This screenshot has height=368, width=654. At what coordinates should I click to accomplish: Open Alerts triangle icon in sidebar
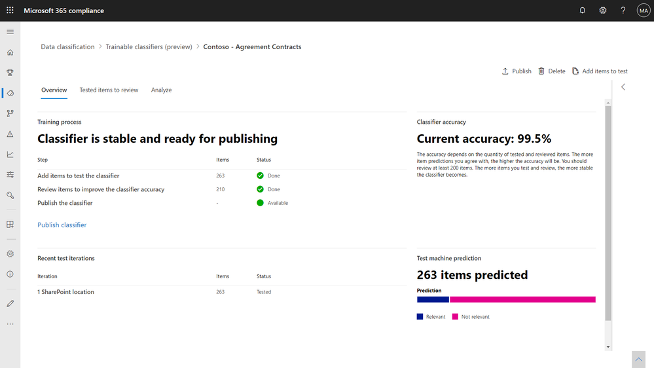[10, 134]
